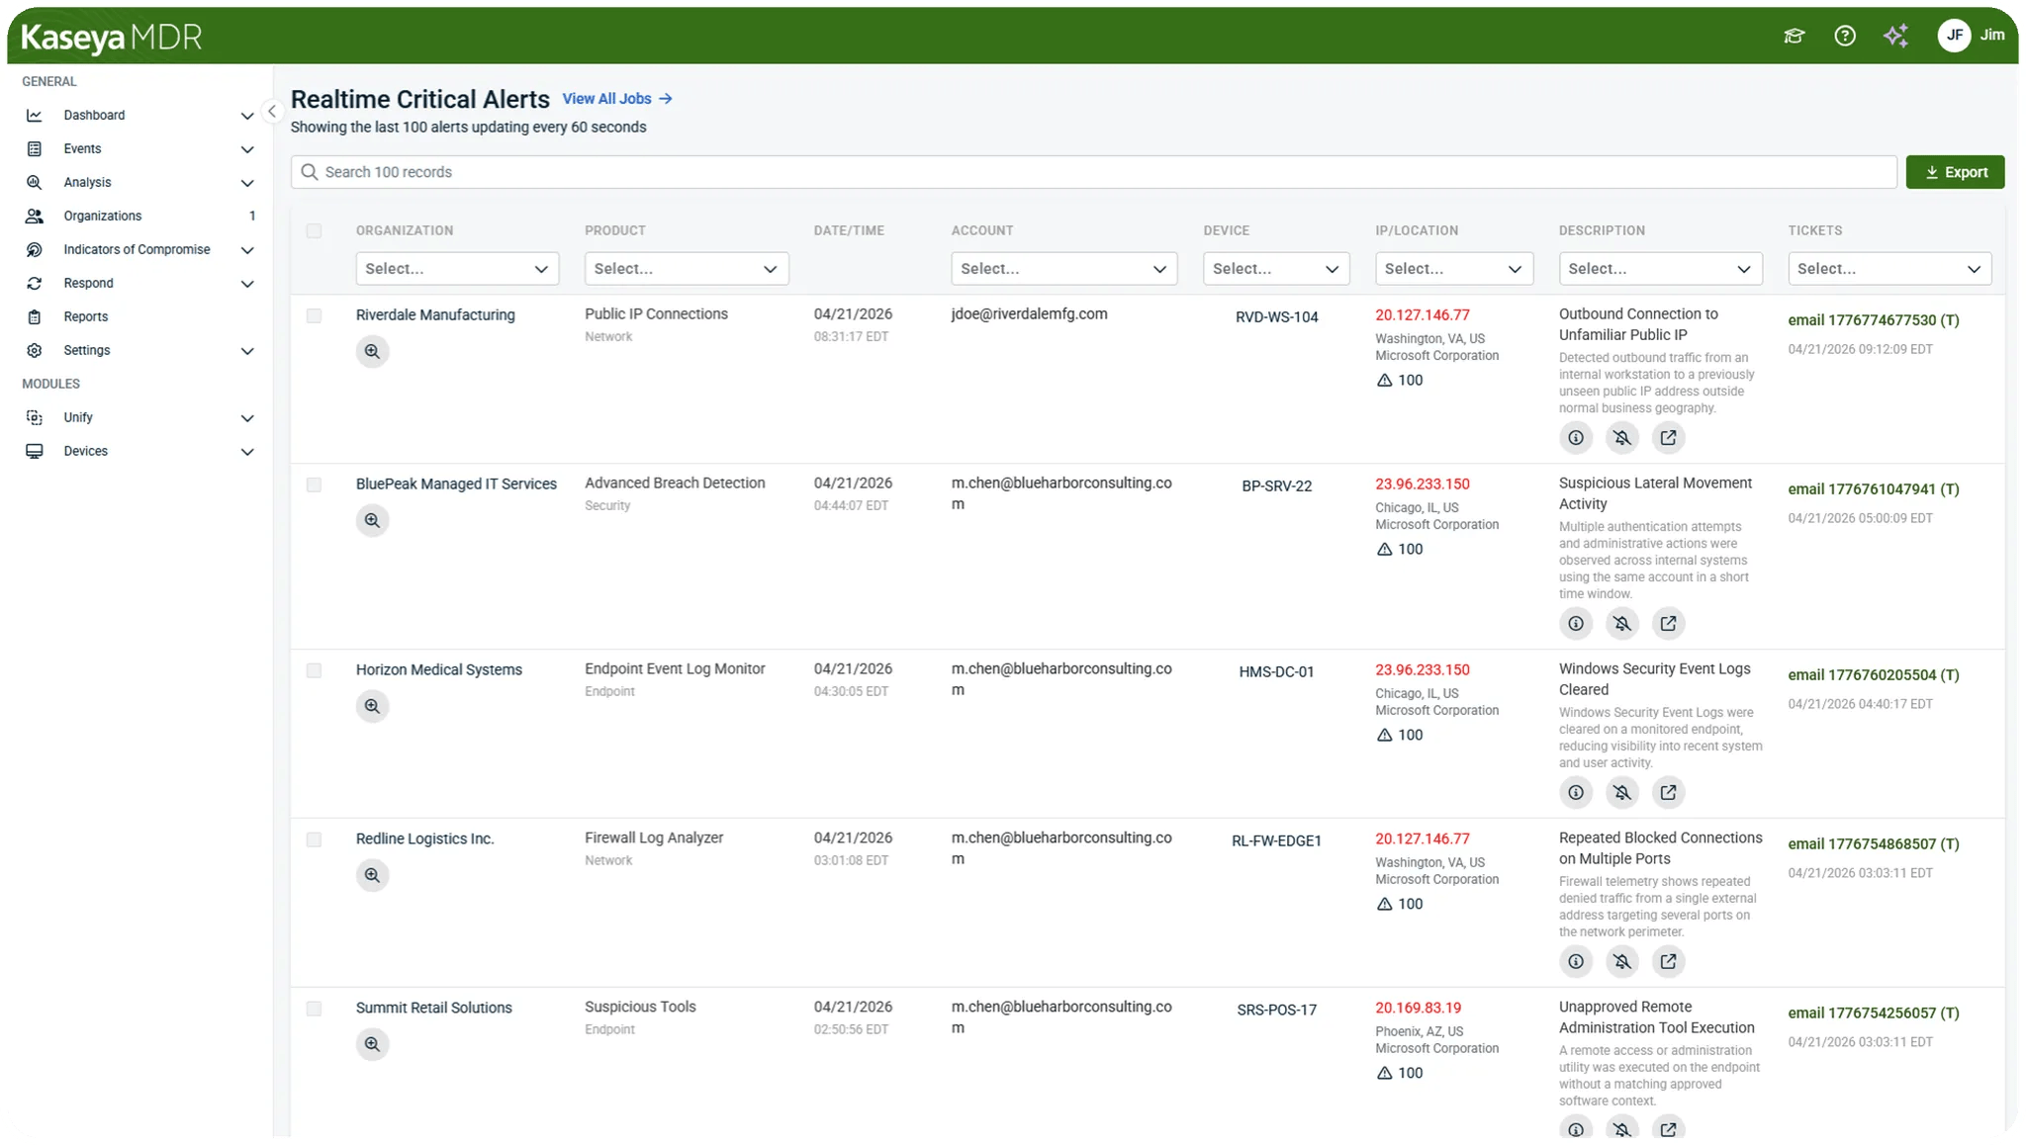Launch the AI sparkle assistant icon
The image size is (2026, 1145).
pyautogui.click(x=1895, y=37)
